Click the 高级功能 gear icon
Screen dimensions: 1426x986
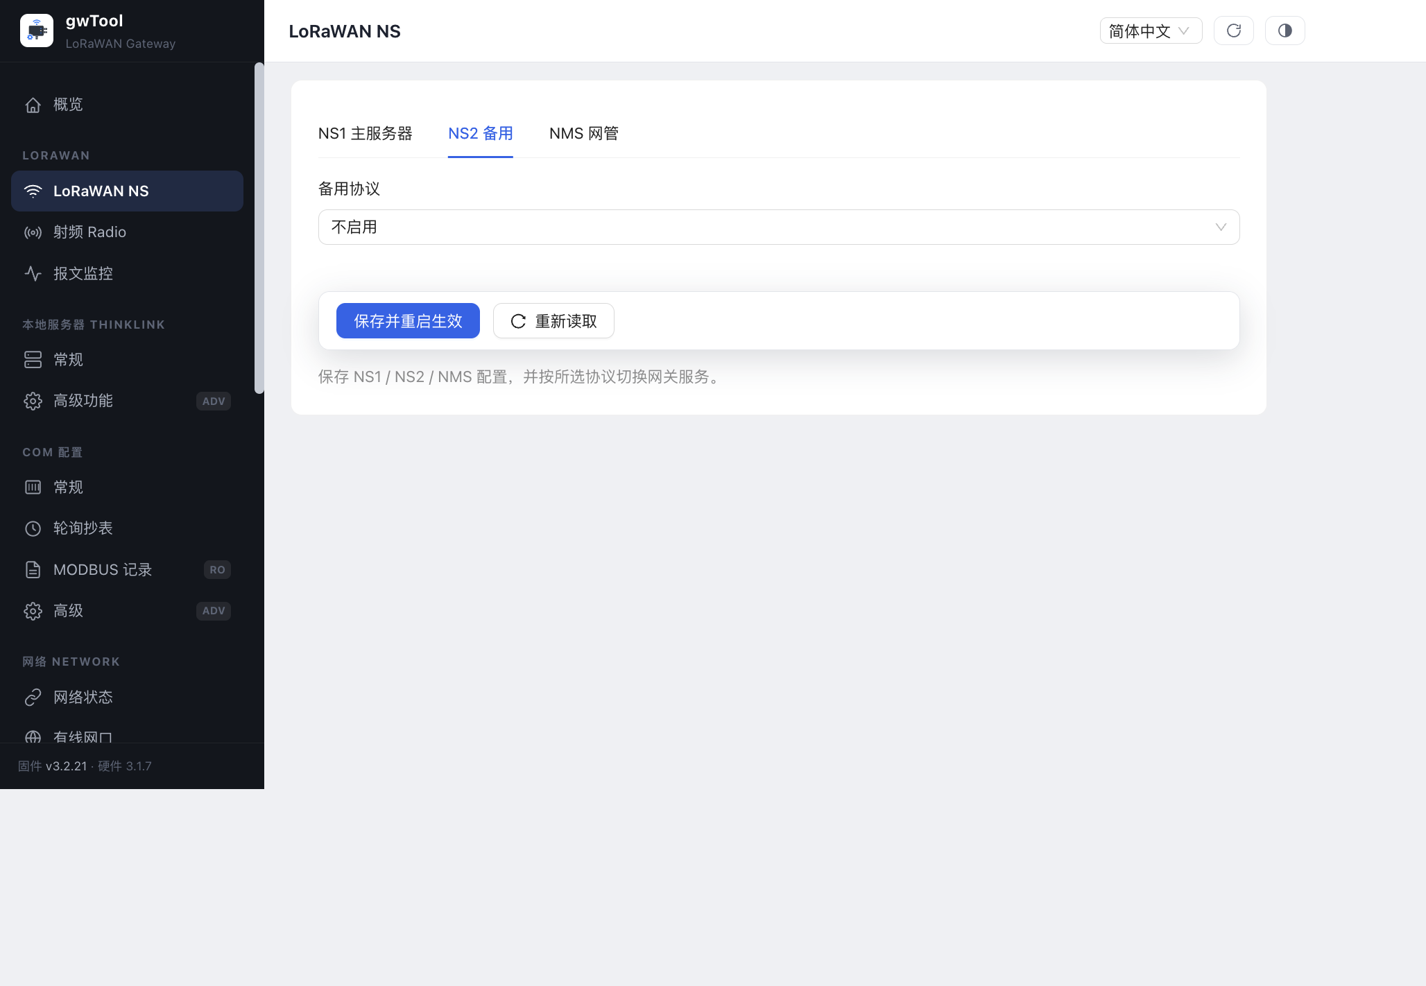pos(33,401)
